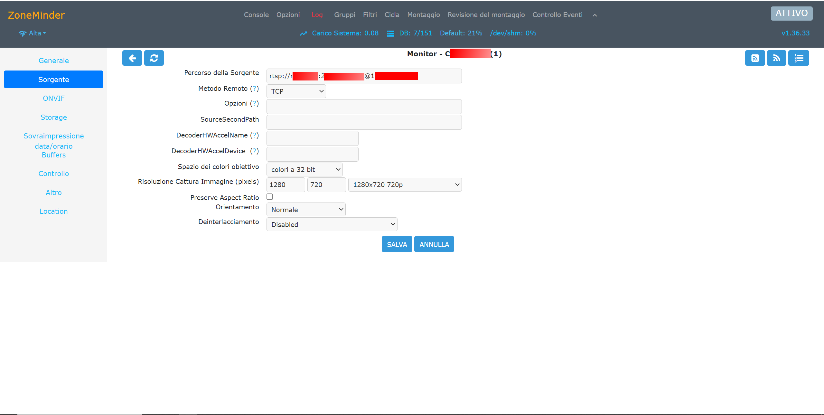Switch to the ONVIF tab
This screenshot has height=415, width=824.
tap(54, 98)
